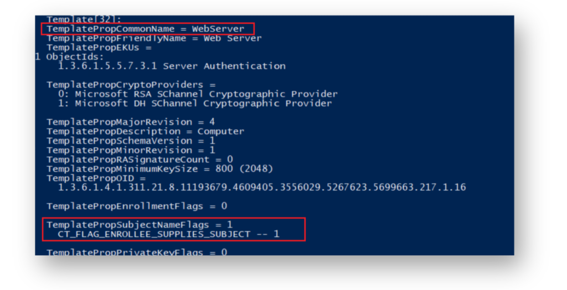Click the TemplatePropDescription = Computer line
567x290 pixels.
146,132
